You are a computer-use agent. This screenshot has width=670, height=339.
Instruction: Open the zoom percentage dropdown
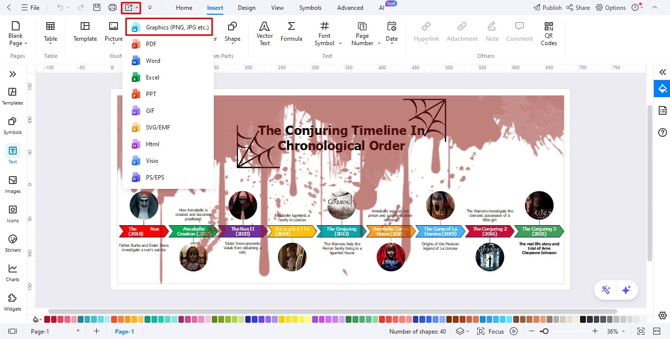click(x=615, y=331)
